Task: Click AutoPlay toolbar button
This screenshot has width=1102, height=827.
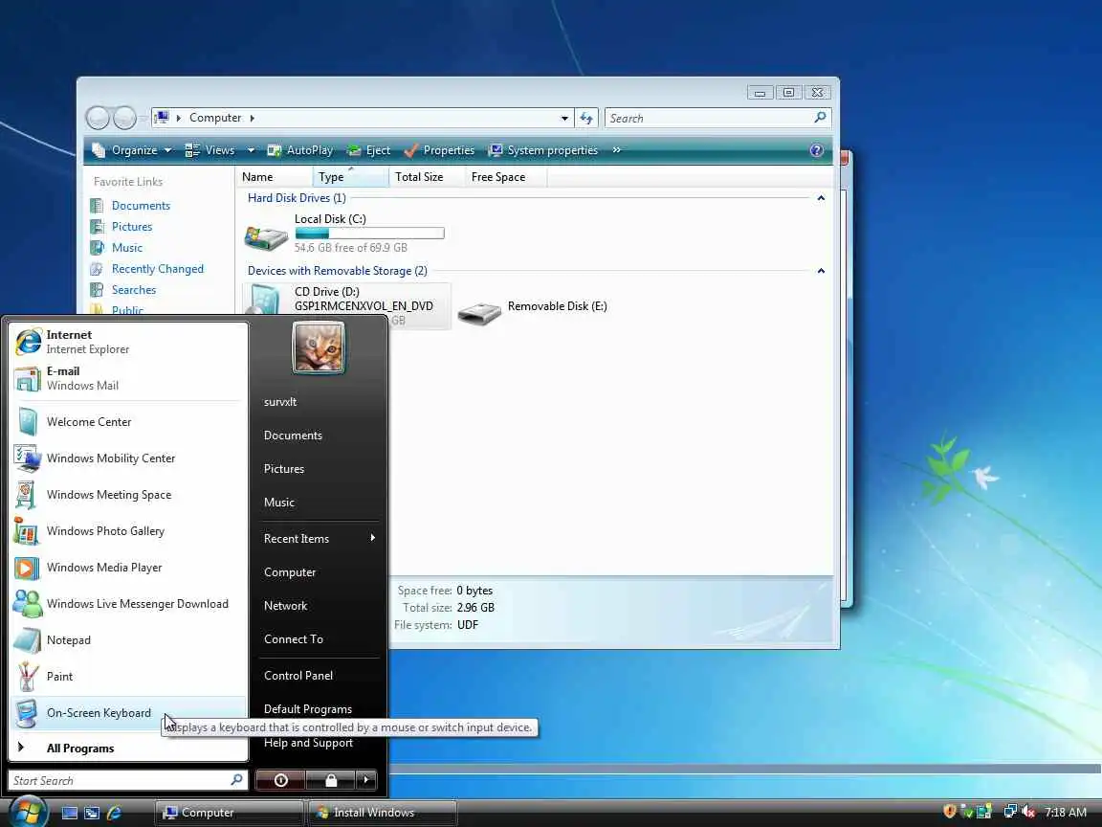Action: coord(300,150)
